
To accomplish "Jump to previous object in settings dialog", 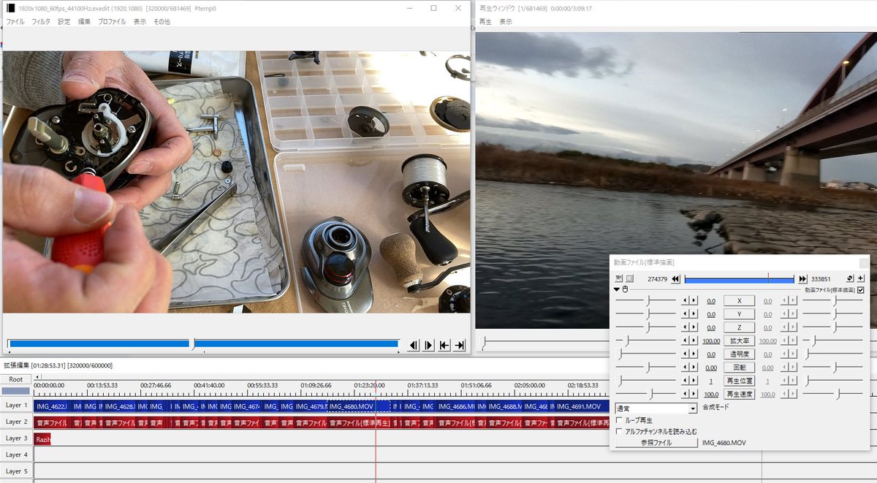I will tap(676, 278).
